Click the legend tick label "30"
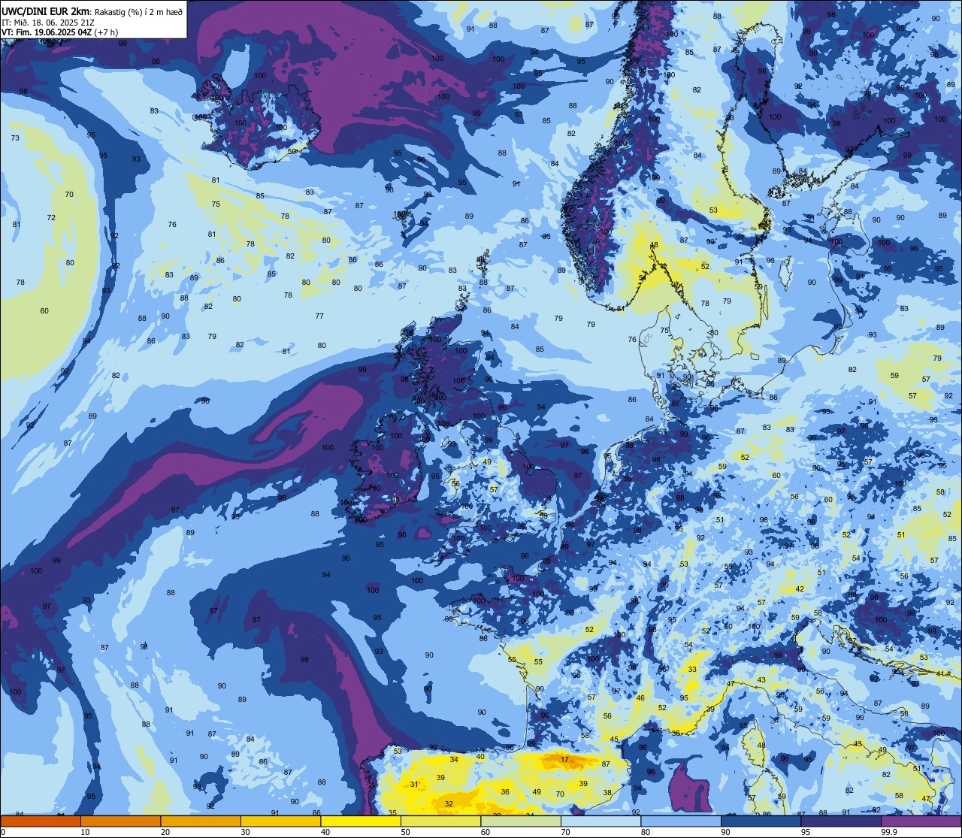Viewport: 962px width, 838px height. tap(245, 832)
